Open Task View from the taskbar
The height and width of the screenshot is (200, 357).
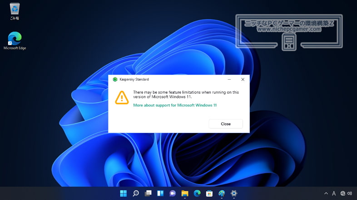point(148,194)
